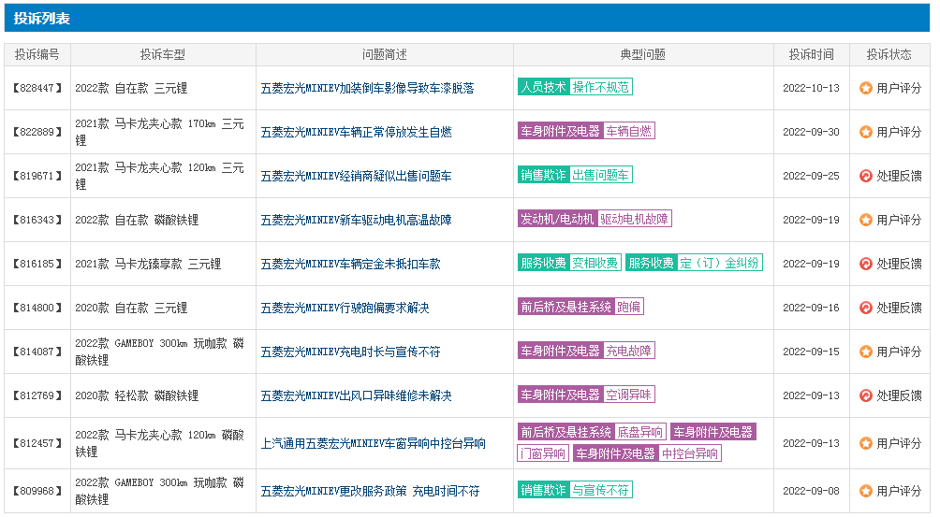The height and width of the screenshot is (517, 940).
Task: Click the star icon in complaint 816343 row
Action: (x=866, y=220)
